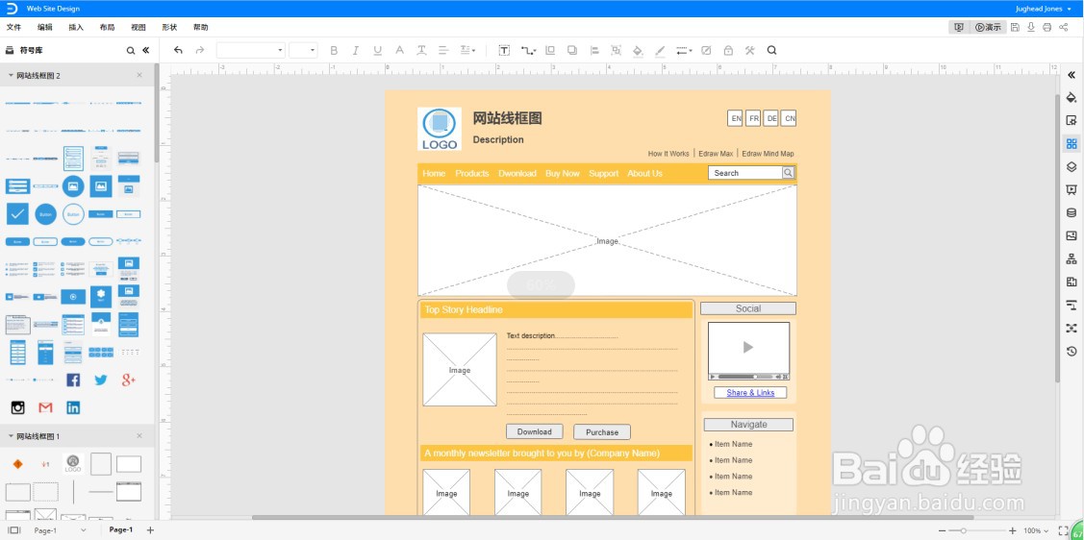Click the send to back icon
Image resolution: width=1084 pixels, height=540 pixels.
pyautogui.click(x=571, y=50)
